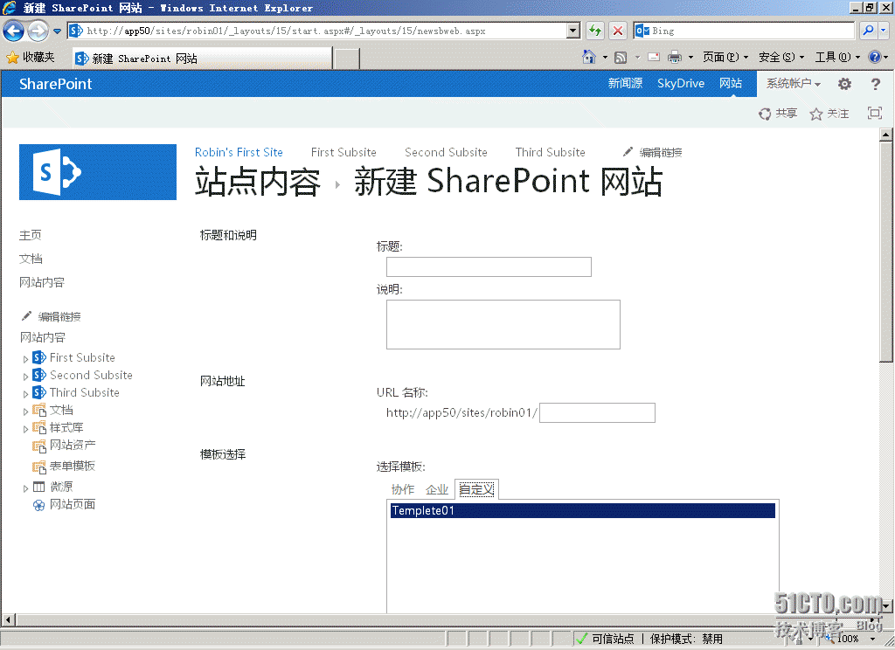This screenshot has height=650, width=895.
Task: Click the SharePoint help question mark
Action: pos(876,84)
